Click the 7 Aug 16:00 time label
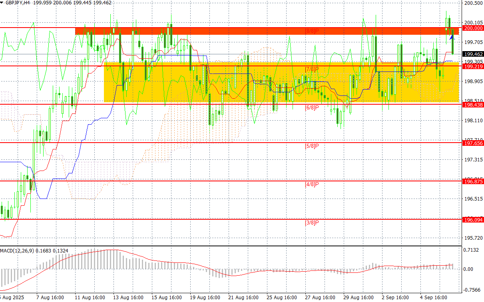The height and width of the screenshot is (302, 484). click(50, 298)
